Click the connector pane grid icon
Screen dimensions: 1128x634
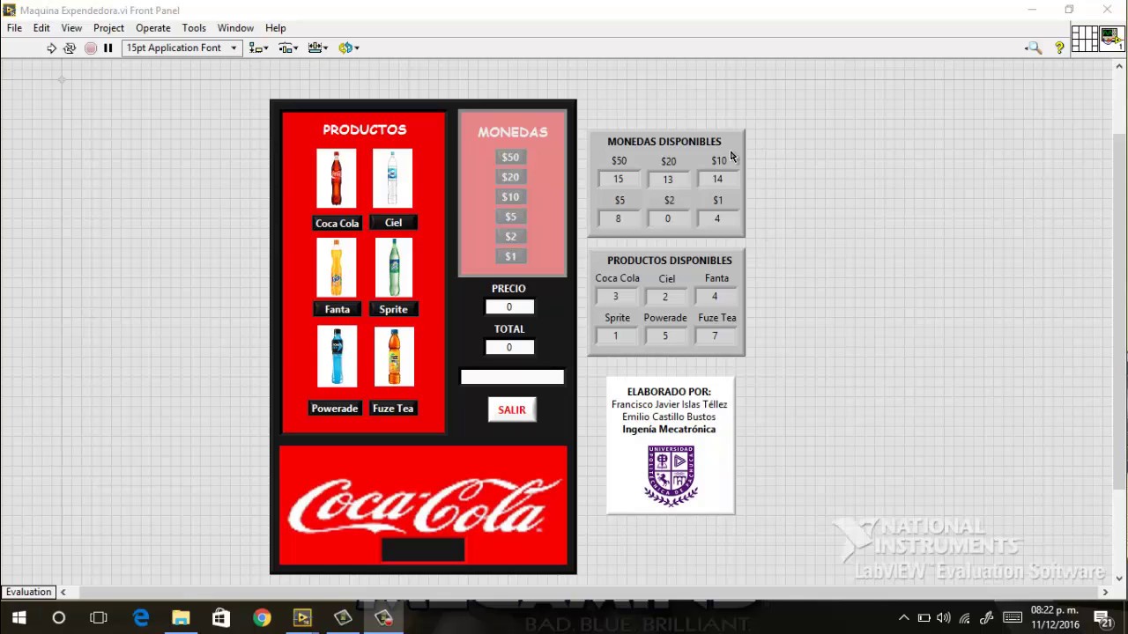1085,40
